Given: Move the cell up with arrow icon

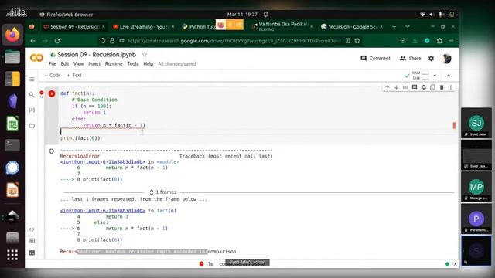Looking at the screenshot, I should tap(387, 87).
